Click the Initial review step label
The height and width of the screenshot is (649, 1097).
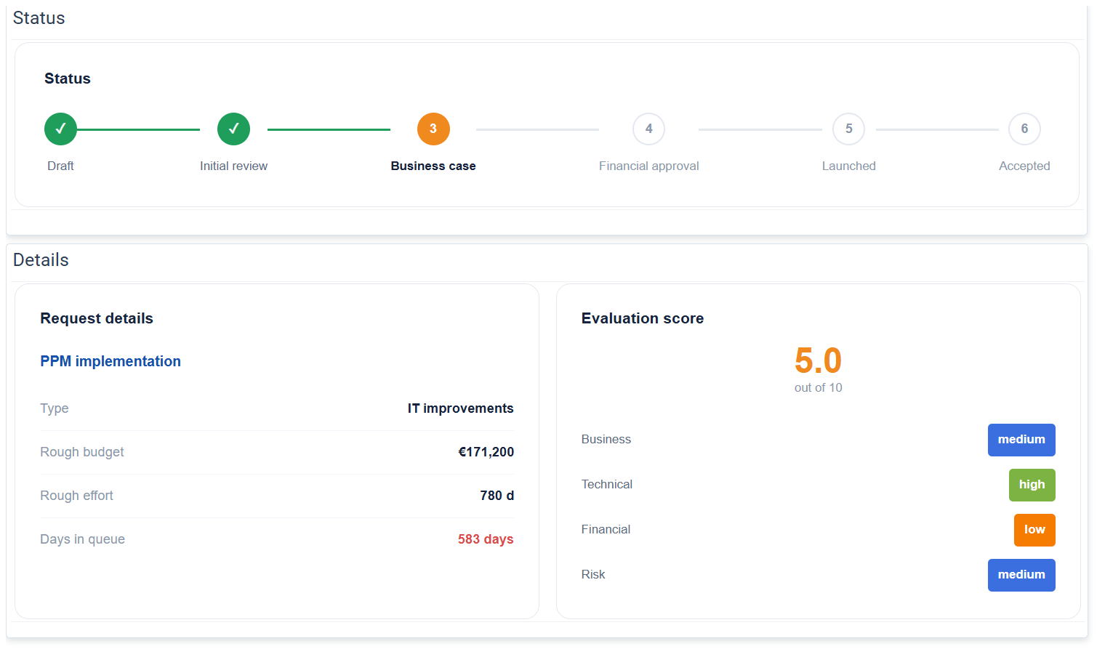[x=233, y=166]
